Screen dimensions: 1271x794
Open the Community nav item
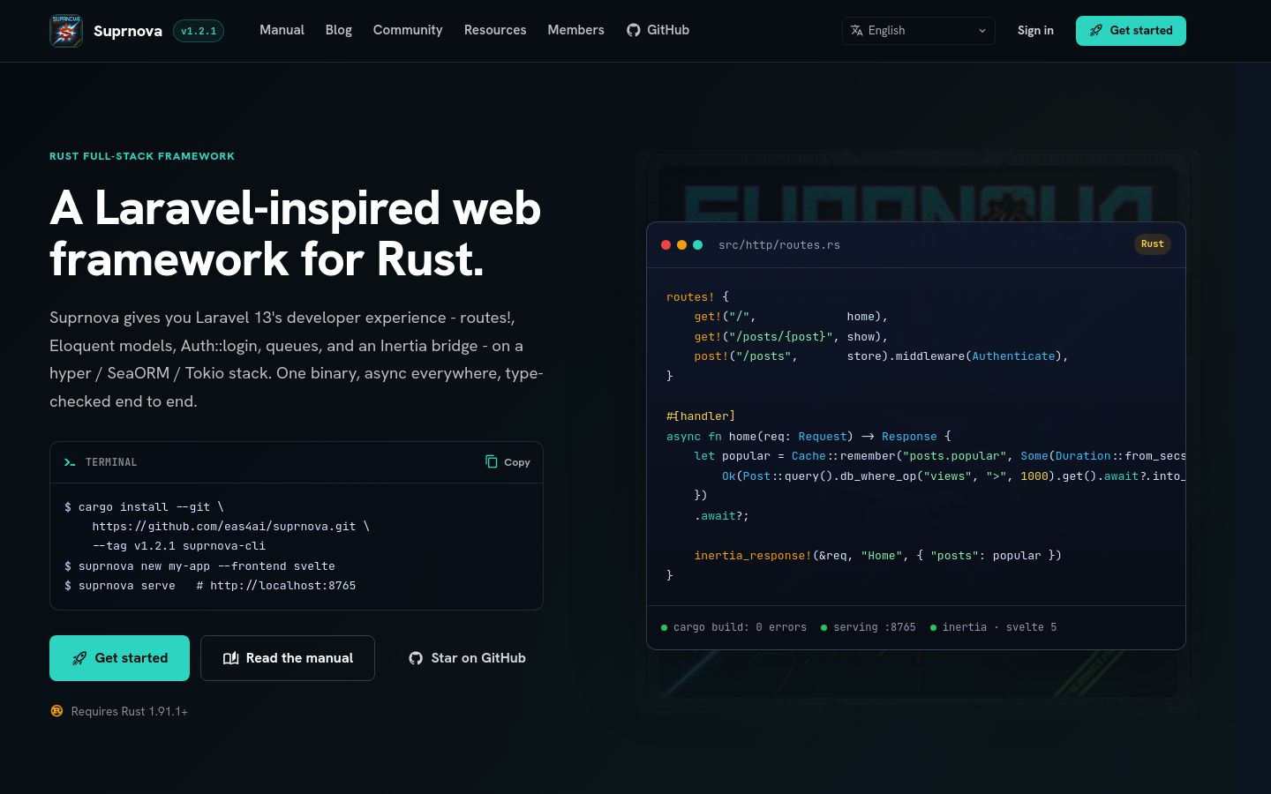coord(408,30)
